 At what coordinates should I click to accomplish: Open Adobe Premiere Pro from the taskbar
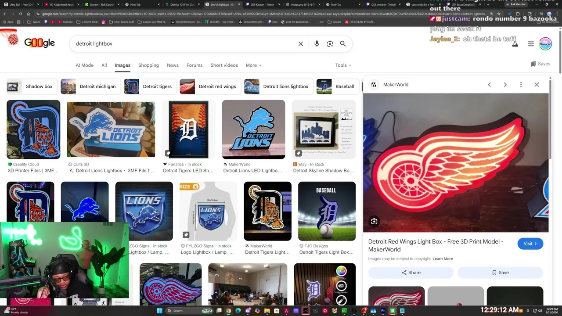383,311
